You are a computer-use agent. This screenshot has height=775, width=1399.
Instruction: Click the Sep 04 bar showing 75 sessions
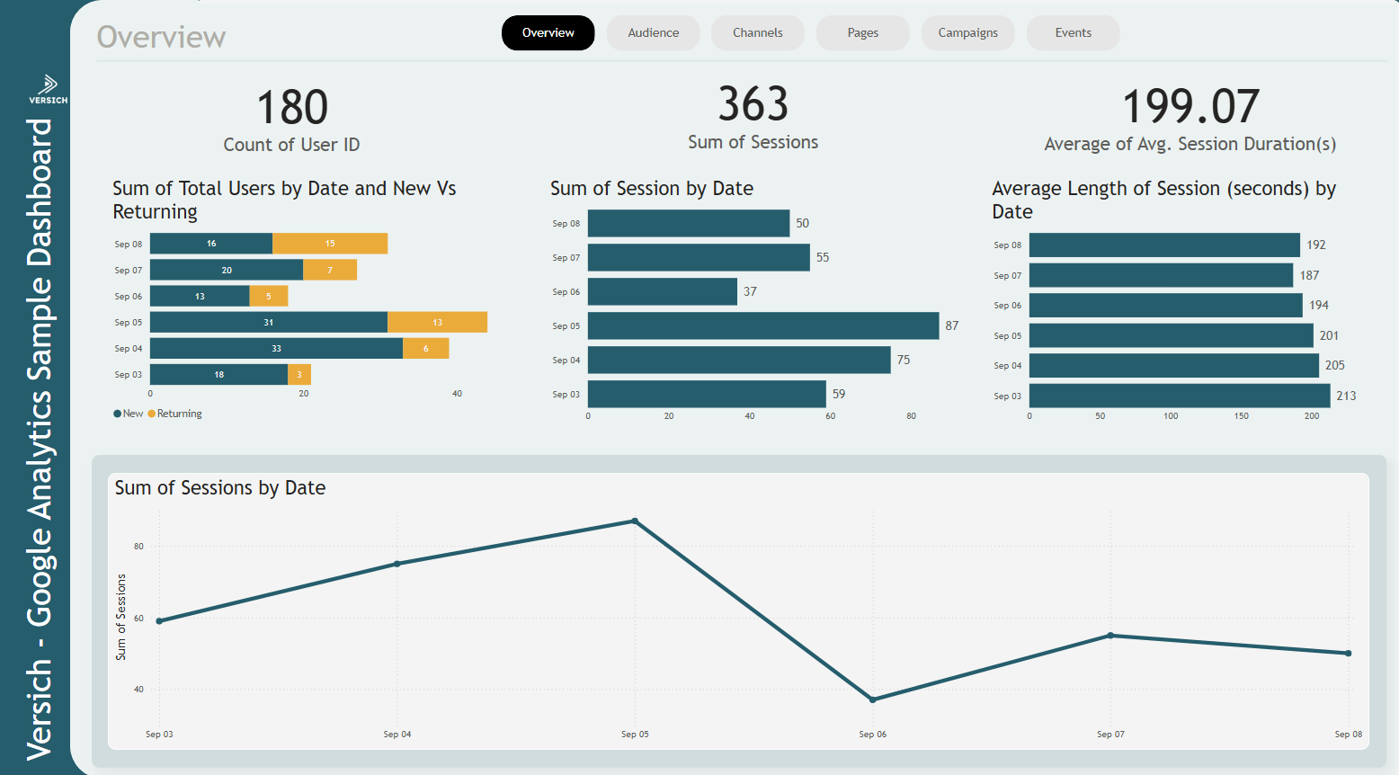737,360
